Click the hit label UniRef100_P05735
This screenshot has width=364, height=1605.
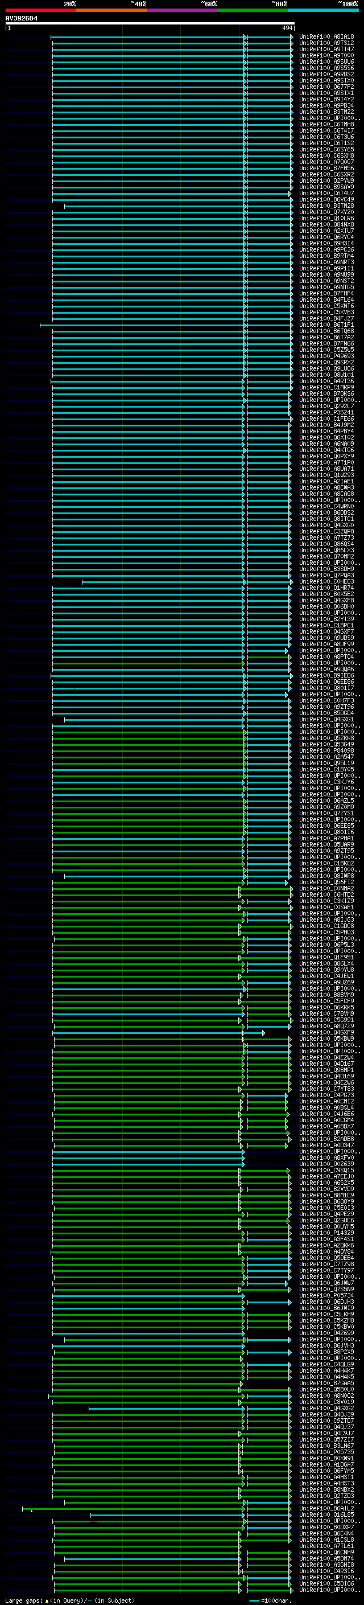pos(326,1452)
